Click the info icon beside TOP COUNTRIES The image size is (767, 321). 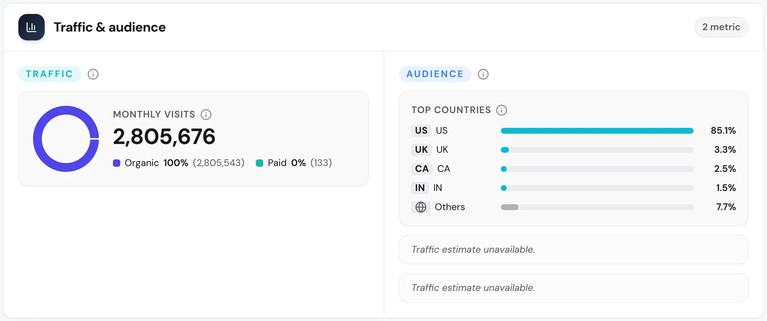pos(501,110)
